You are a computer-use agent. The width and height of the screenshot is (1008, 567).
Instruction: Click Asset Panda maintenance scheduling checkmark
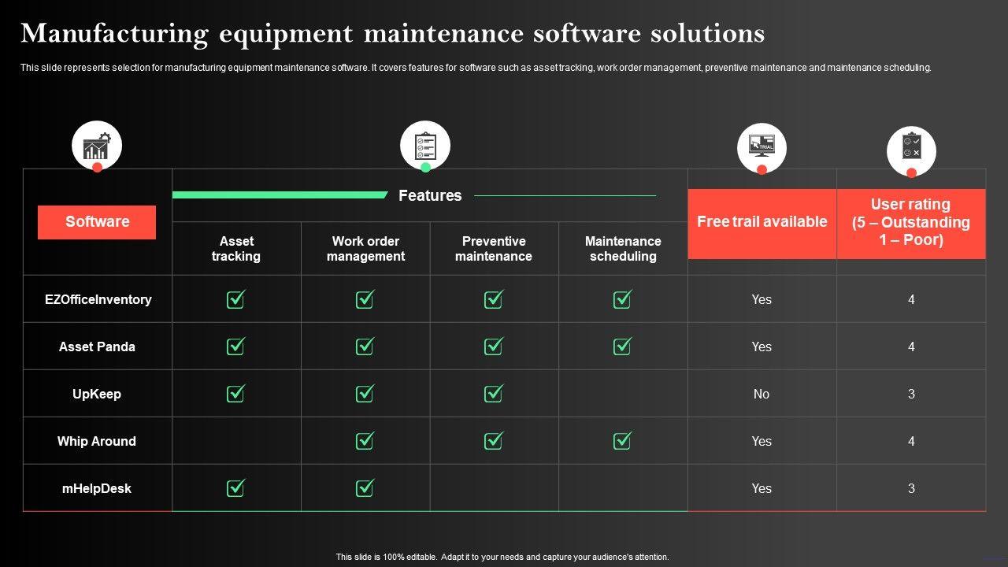[x=623, y=346]
